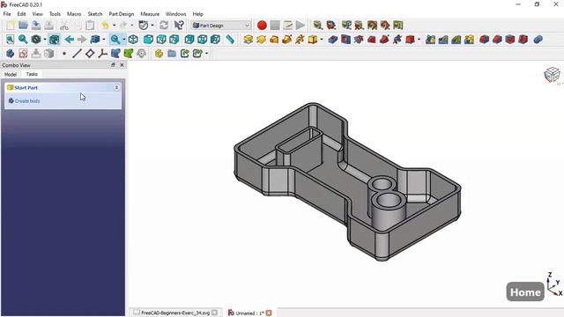The width and height of the screenshot is (564, 317).
Task: Select the Additive Loft tool
Action: click(x=274, y=40)
